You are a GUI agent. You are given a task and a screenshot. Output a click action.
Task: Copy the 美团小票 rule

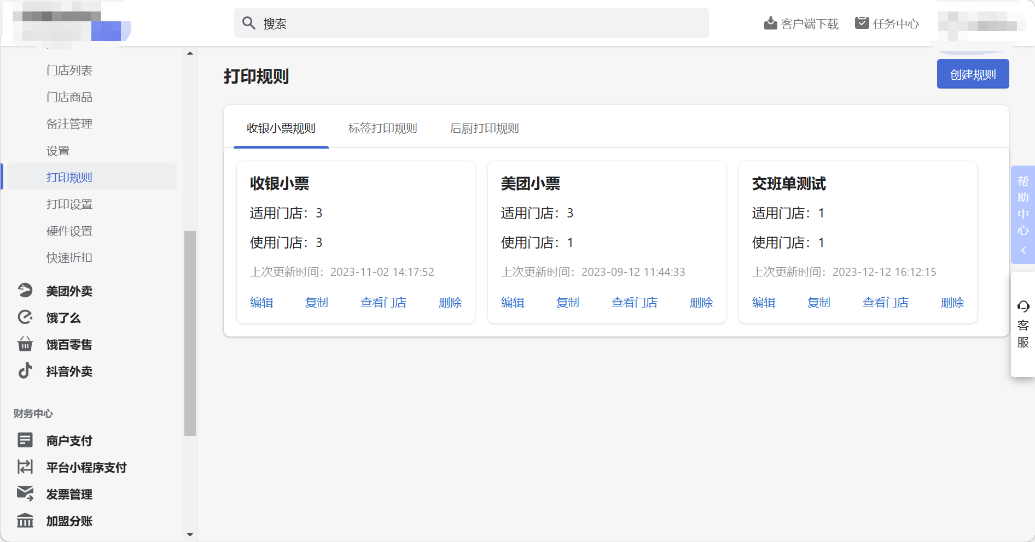click(x=568, y=302)
